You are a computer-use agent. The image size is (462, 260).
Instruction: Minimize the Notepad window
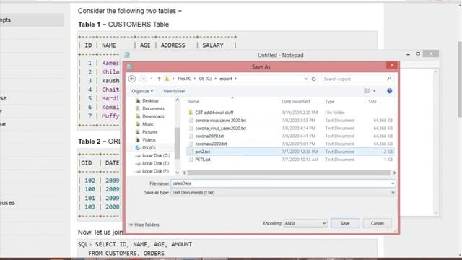point(408,54)
